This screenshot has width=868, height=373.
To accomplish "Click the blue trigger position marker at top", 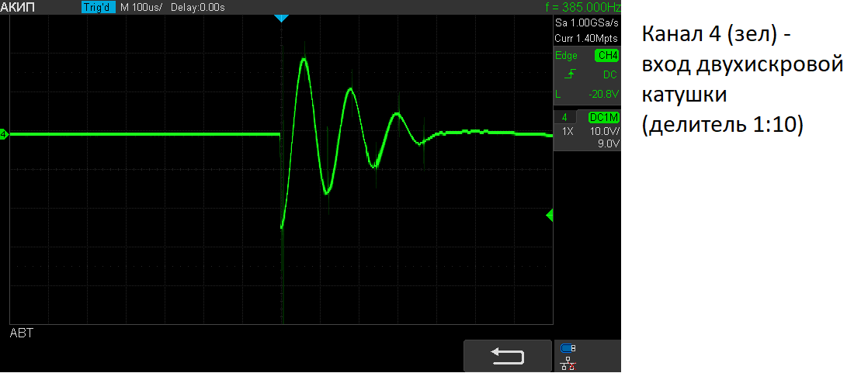I will [x=282, y=18].
